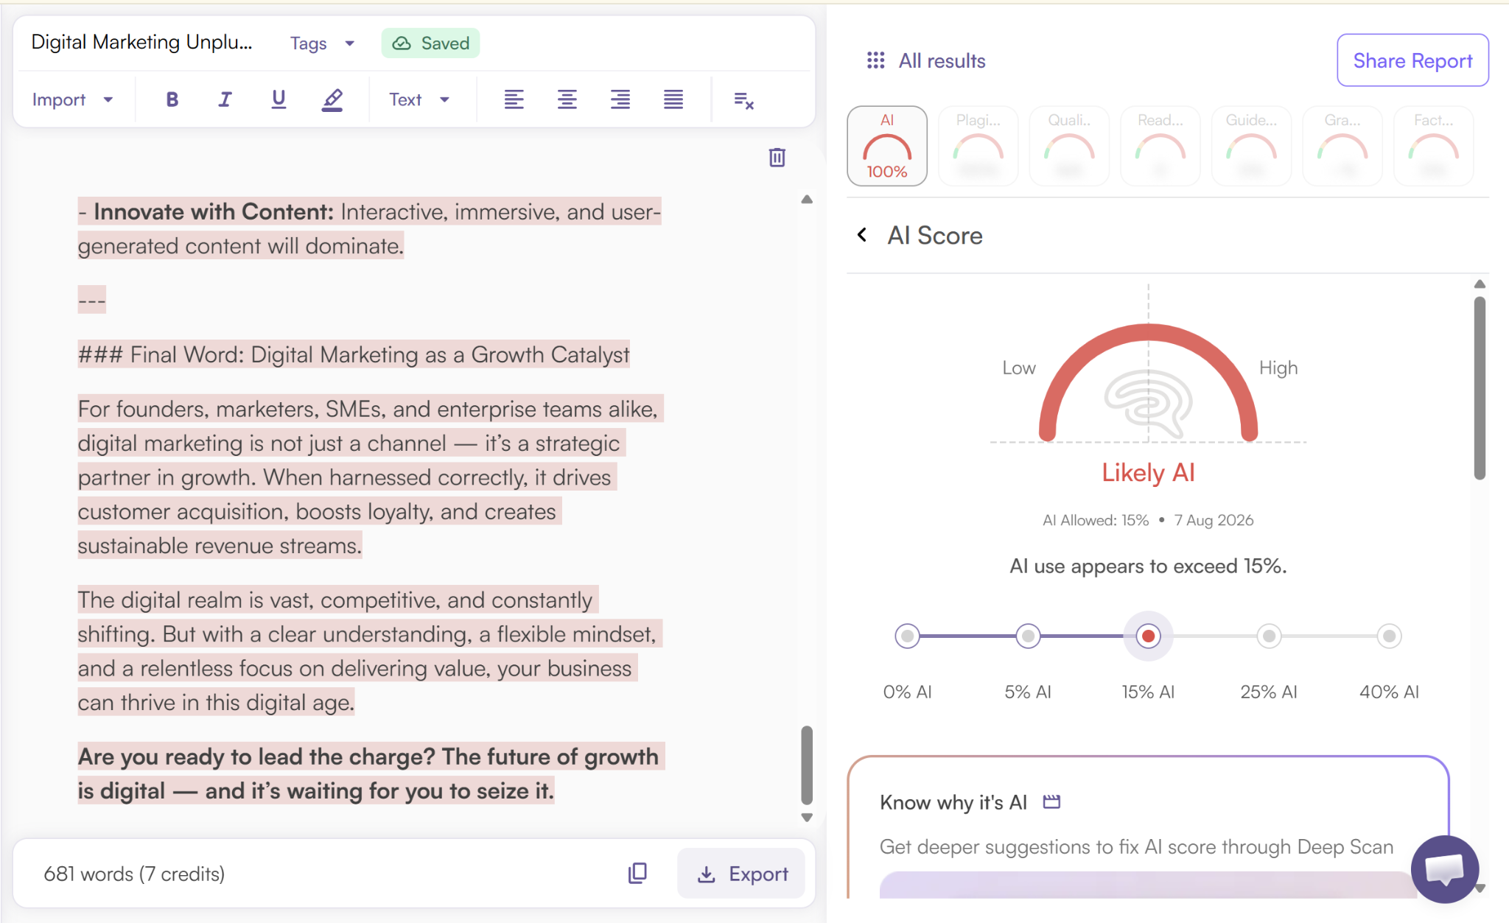Apply italic formatting
The width and height of the screenshot is (1509, 923).
coord(225,99)
